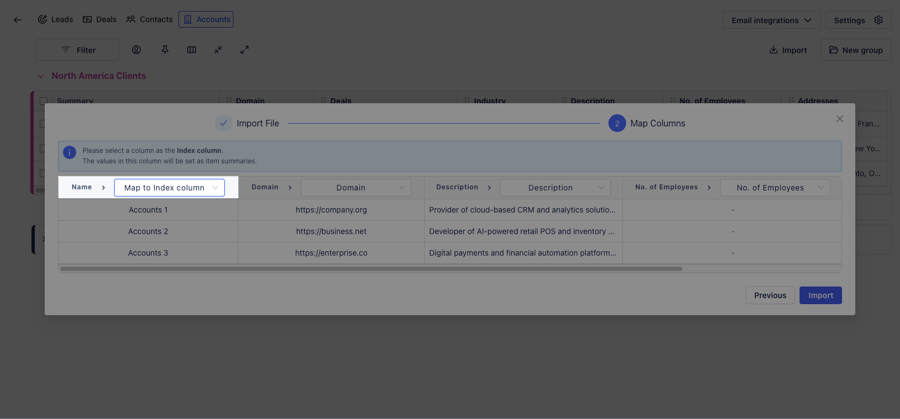900x419 pixels.
Task: Close the import dialog with X
Action: pyautogui.click(x=839, y=119)
